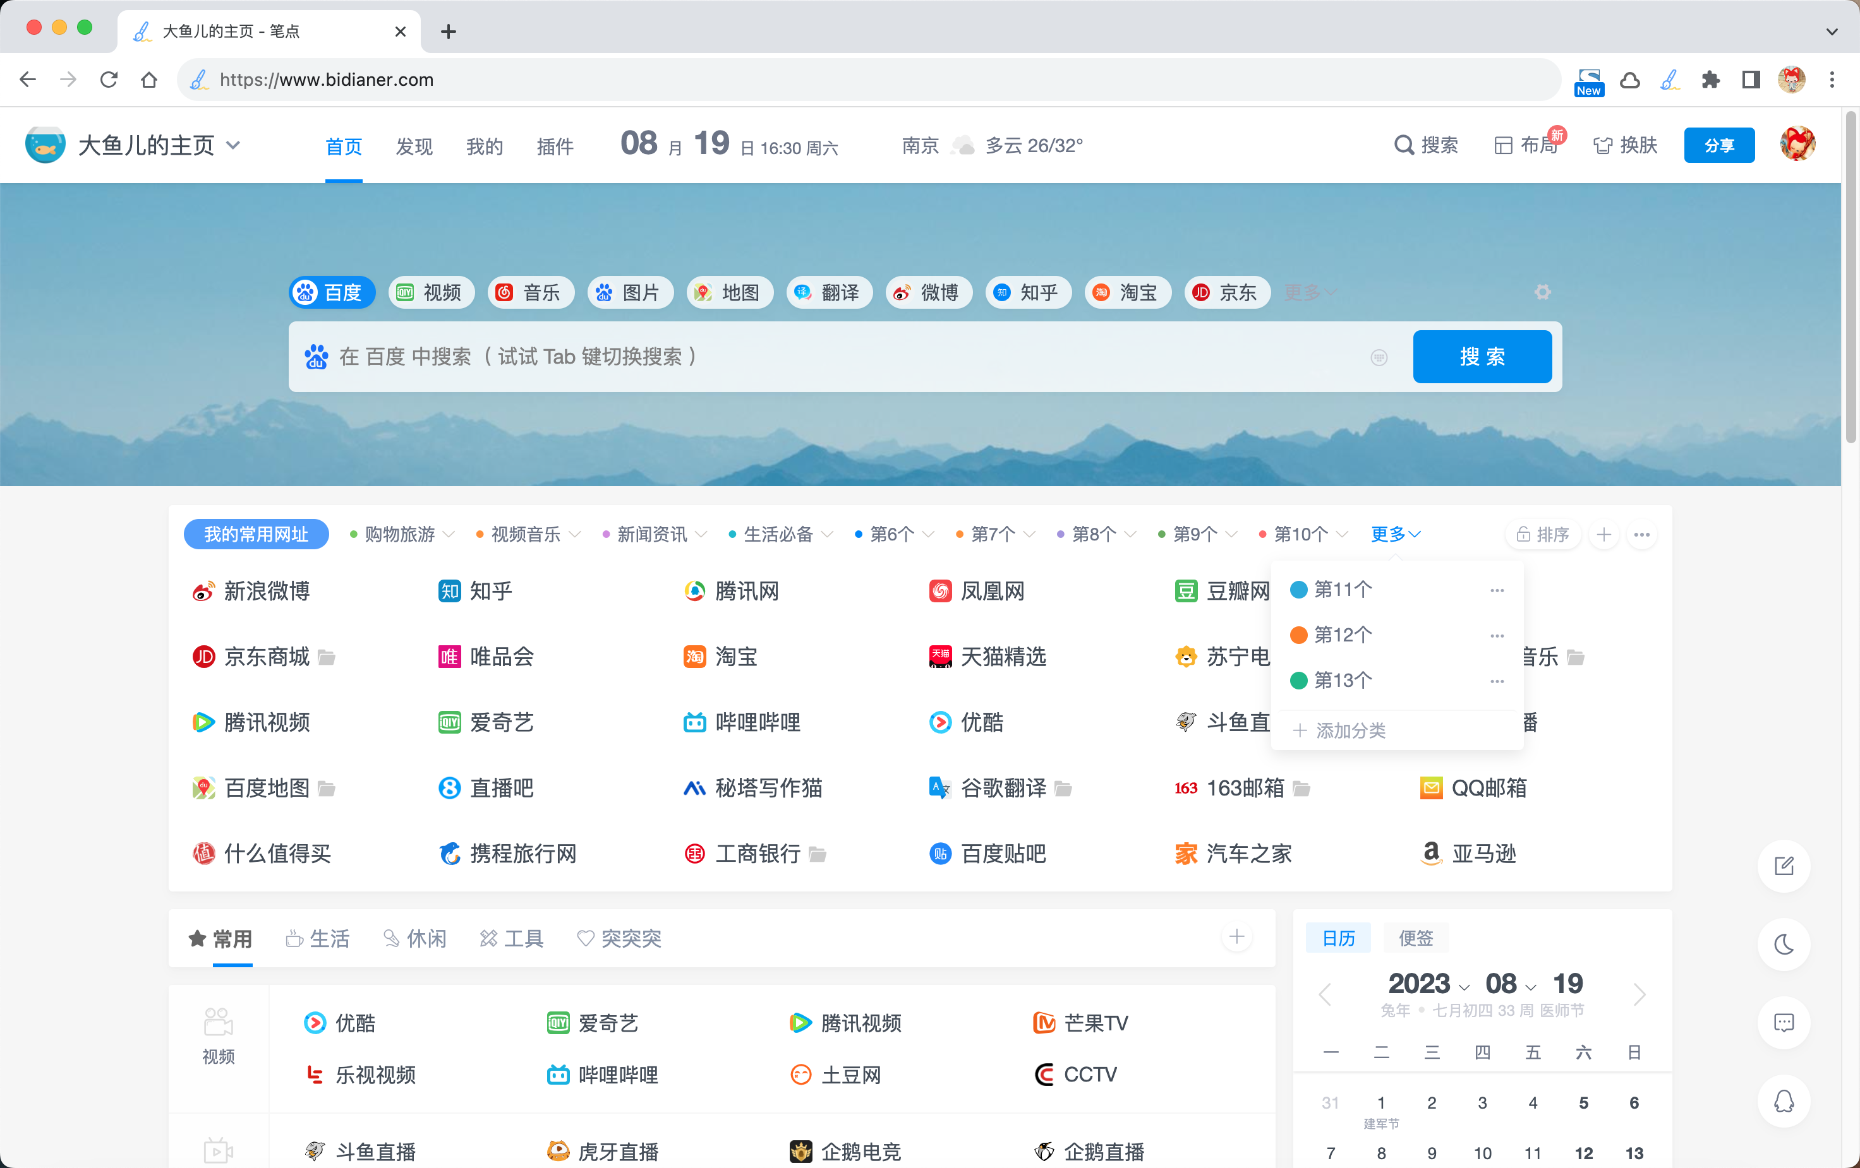
Task: Click 添加分类 in dropdown
Action: pos(1339,730)
